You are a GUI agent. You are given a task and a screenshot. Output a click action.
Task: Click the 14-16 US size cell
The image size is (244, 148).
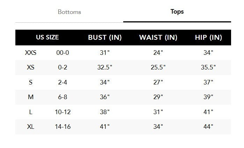point(63,127)
